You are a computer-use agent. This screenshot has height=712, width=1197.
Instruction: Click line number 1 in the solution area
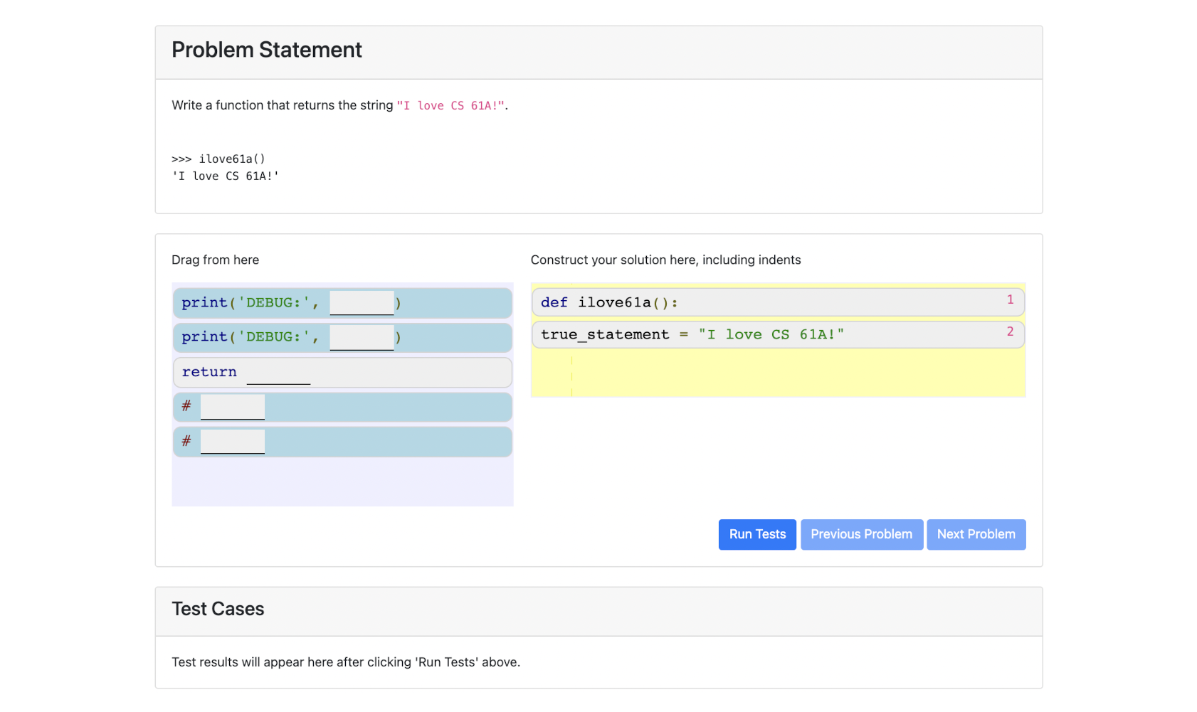pos(1010,299)
